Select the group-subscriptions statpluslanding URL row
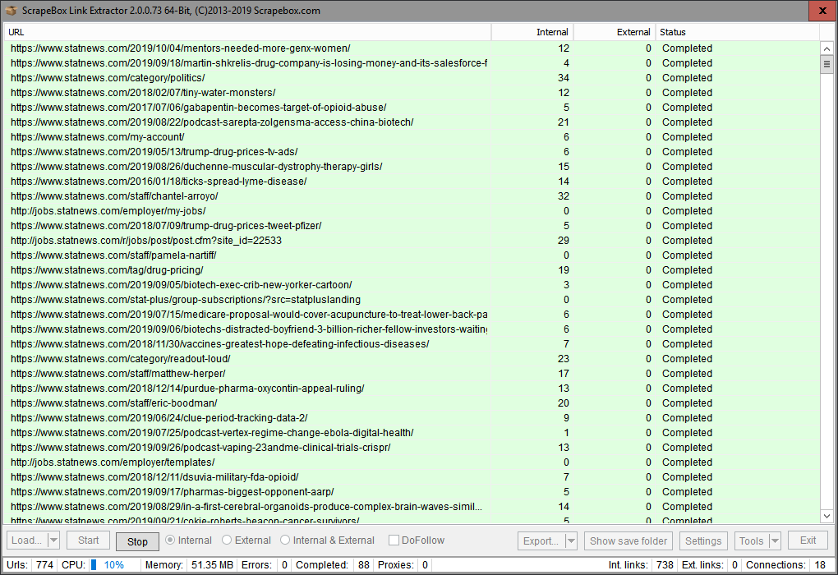Screen dimensions: 838x575 [x=412, y=300]
